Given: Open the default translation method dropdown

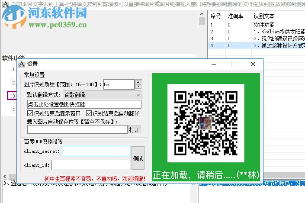Looking at the screenshot, I should (x=103, y=95).
